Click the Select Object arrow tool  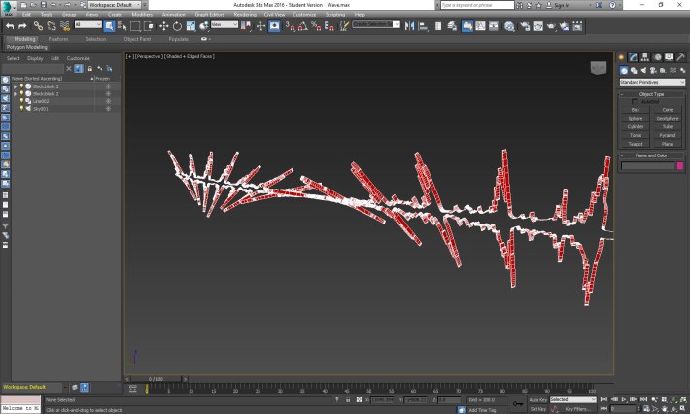pyautogui.click(x=109, y=26)
